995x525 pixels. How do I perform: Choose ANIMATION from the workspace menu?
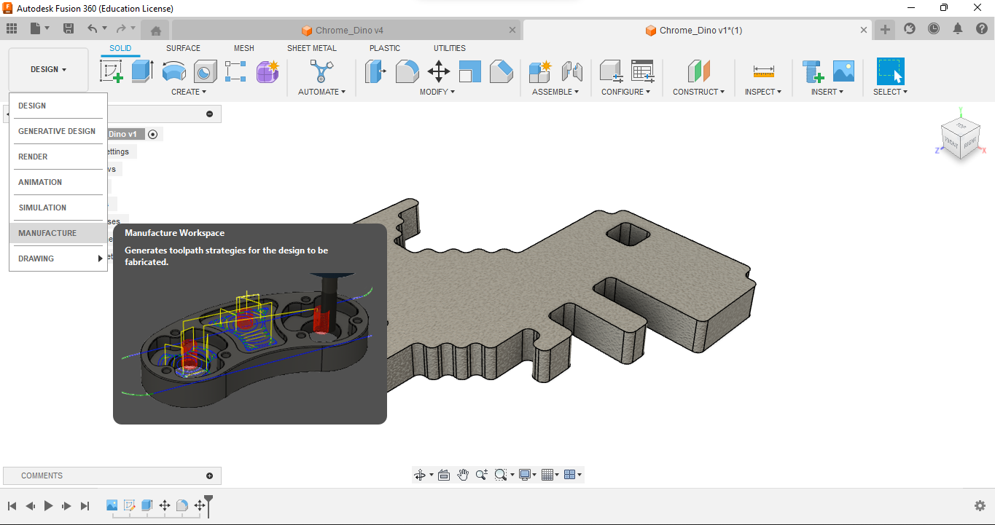click(x=58, y=182)
